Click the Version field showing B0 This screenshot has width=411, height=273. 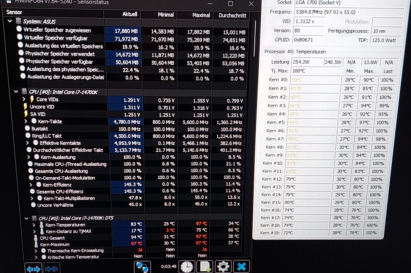(308, 31)
